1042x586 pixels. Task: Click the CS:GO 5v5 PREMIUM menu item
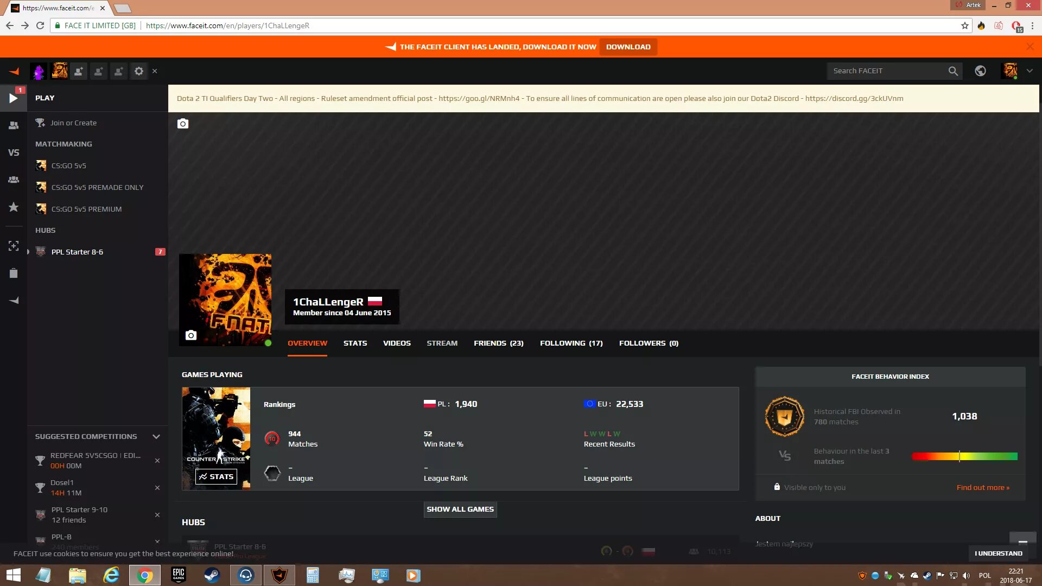85,208
